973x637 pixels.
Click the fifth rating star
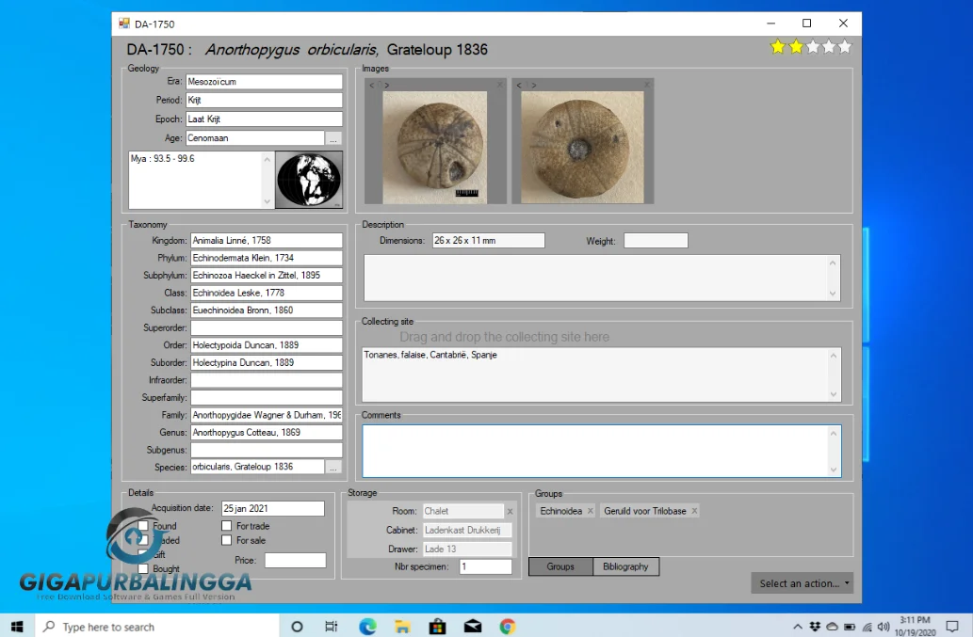point(845,47)
